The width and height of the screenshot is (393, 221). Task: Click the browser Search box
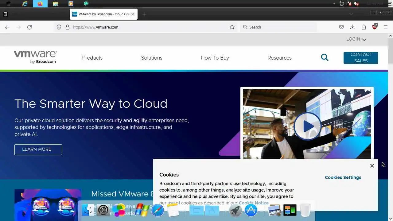pyautogui.click(x=278, y=27)
